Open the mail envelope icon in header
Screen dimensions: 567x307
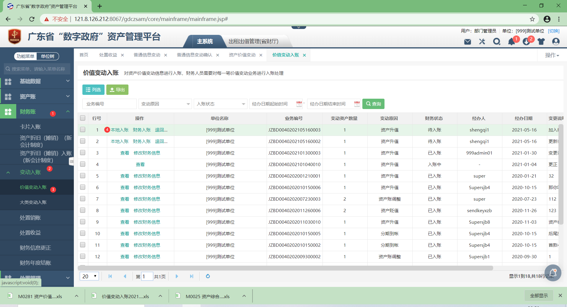coord(467,42)
